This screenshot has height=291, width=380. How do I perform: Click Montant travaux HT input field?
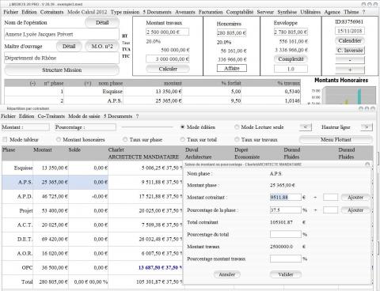(x=168, y=32)
